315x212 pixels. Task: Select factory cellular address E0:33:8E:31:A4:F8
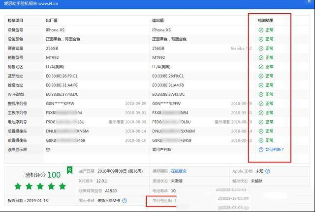(x=62, y=85)
